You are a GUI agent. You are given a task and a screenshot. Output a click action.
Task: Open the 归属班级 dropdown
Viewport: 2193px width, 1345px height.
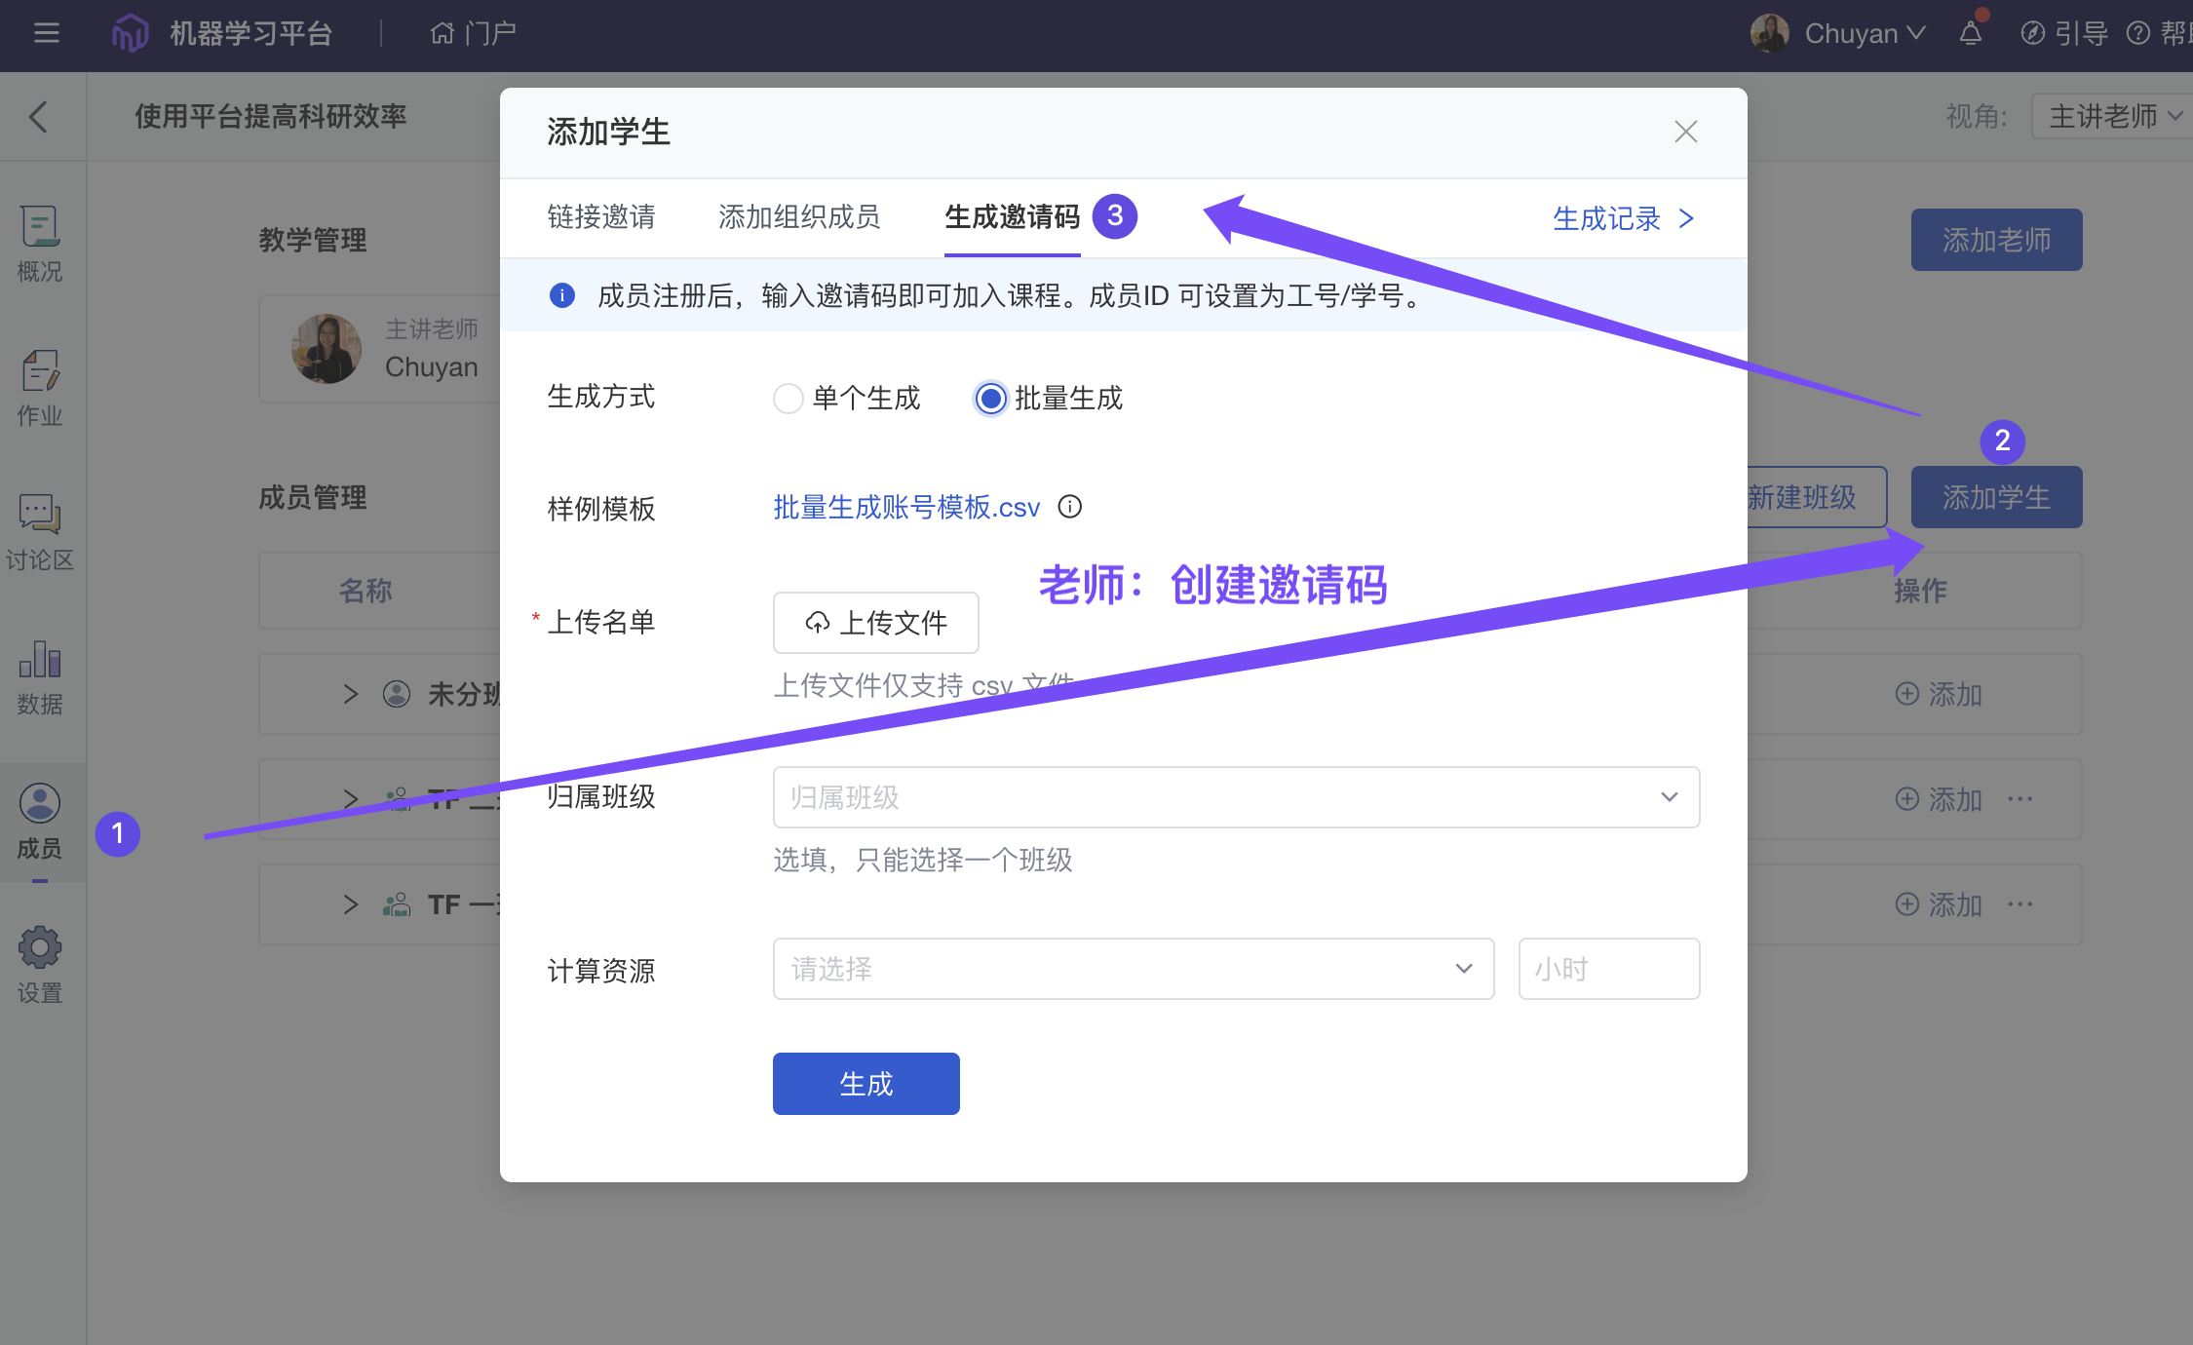1235,797
